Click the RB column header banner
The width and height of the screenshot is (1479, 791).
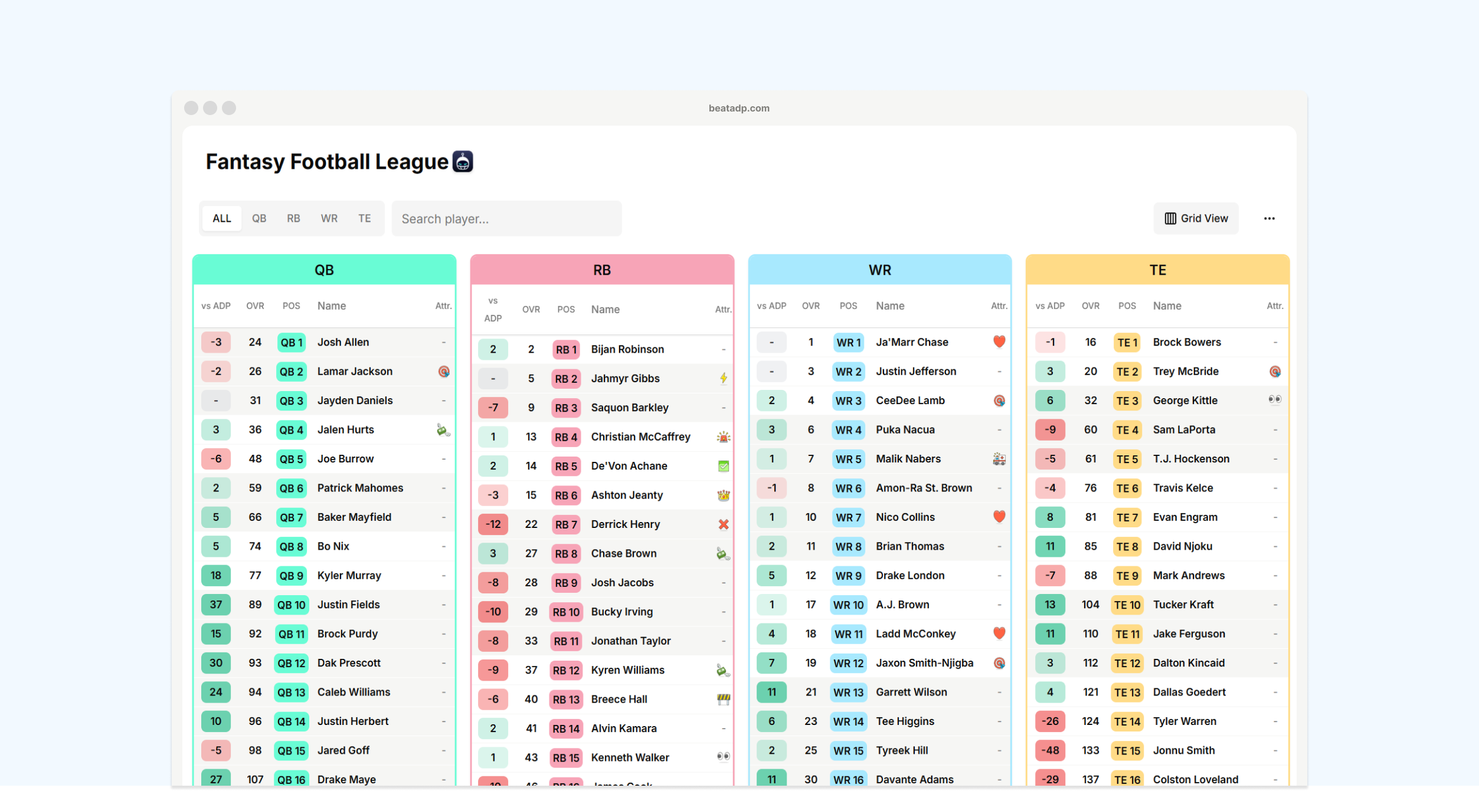pos(602,270)
